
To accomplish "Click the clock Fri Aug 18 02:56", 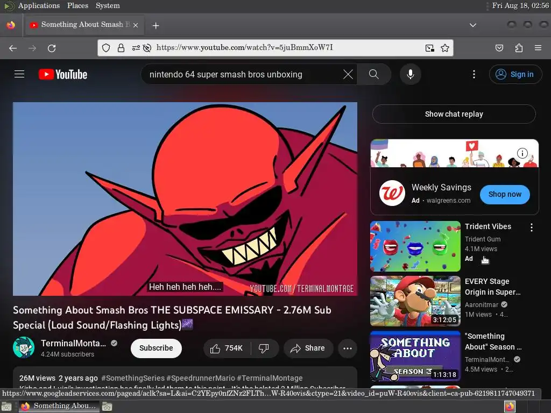I will [x=520, y=5].
